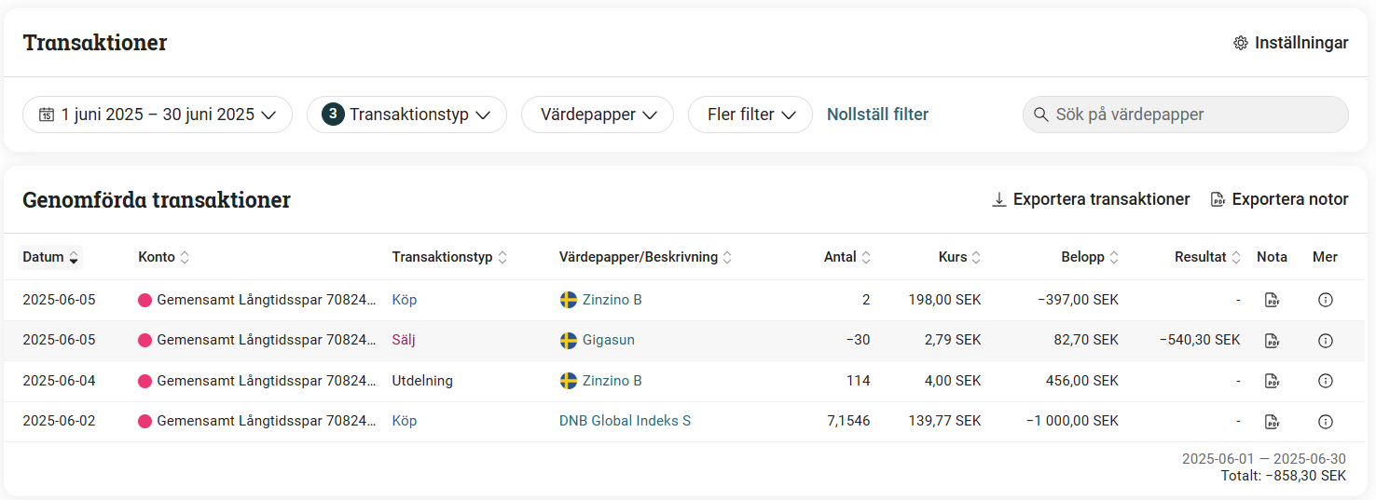Focus the Sök på värdepapper search field
The image size is (1376, 500).
(1193, 115)
